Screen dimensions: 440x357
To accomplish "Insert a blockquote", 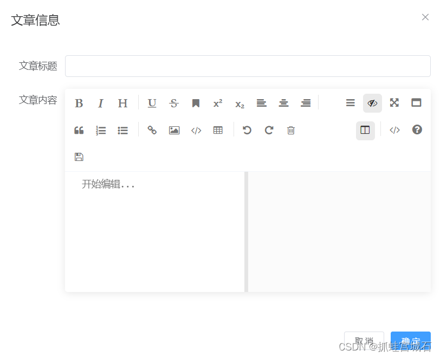I will [79, 130].
